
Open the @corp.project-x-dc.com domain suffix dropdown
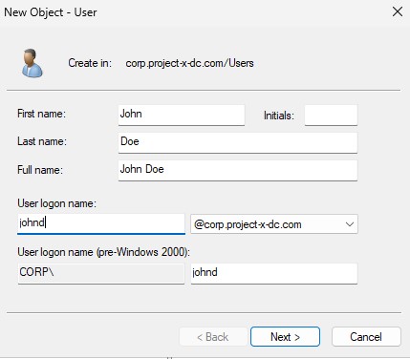click(274, 224)
